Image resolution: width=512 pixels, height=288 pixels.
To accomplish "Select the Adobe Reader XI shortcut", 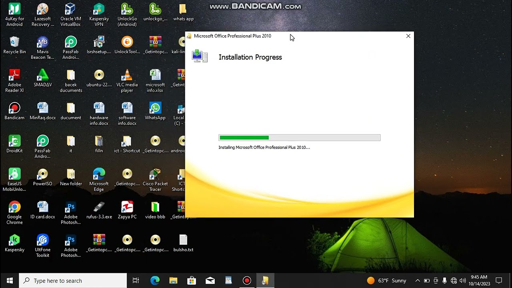I will (x=14, y=81).
